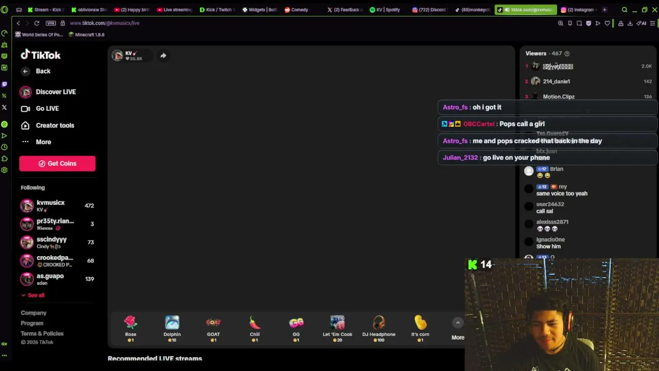Search open tabs with the magnifier icon
The image size is (659, 371).
point(625,10)
